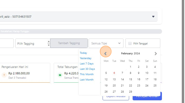Click the green Total Tabungan icon
The height and width of the screenshot is (103, 185).
(x=60, y=75)
